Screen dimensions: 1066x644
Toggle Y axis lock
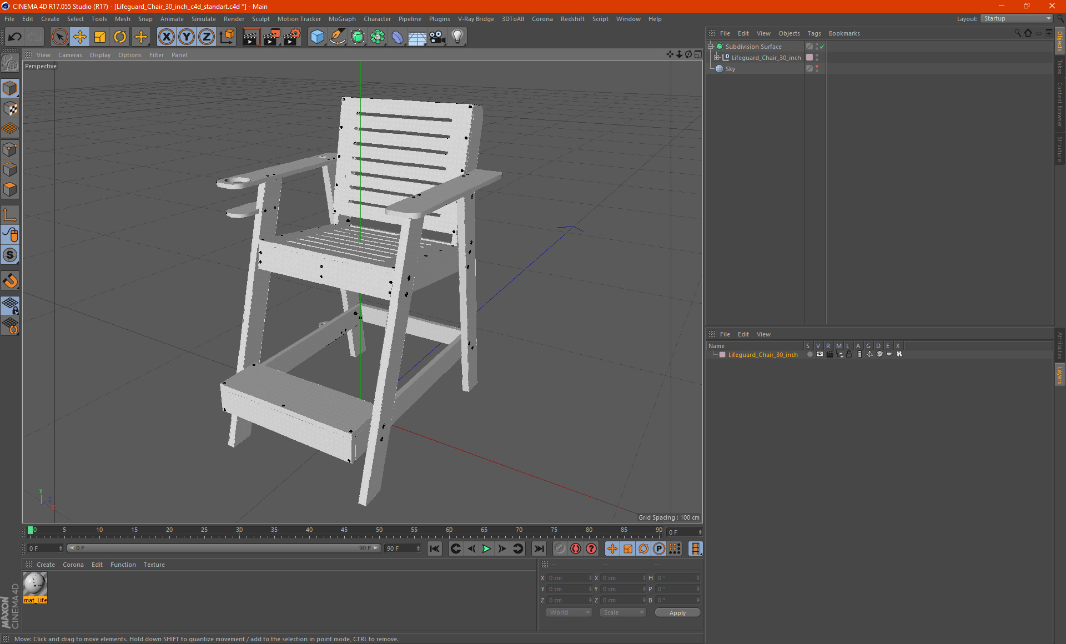point(187,37)
